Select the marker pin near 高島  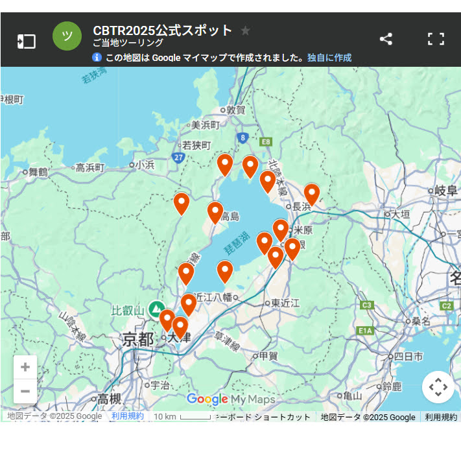click(x=215, y=211)
